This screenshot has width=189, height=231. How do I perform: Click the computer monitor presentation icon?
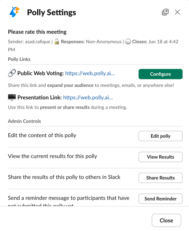click(12, 97)
